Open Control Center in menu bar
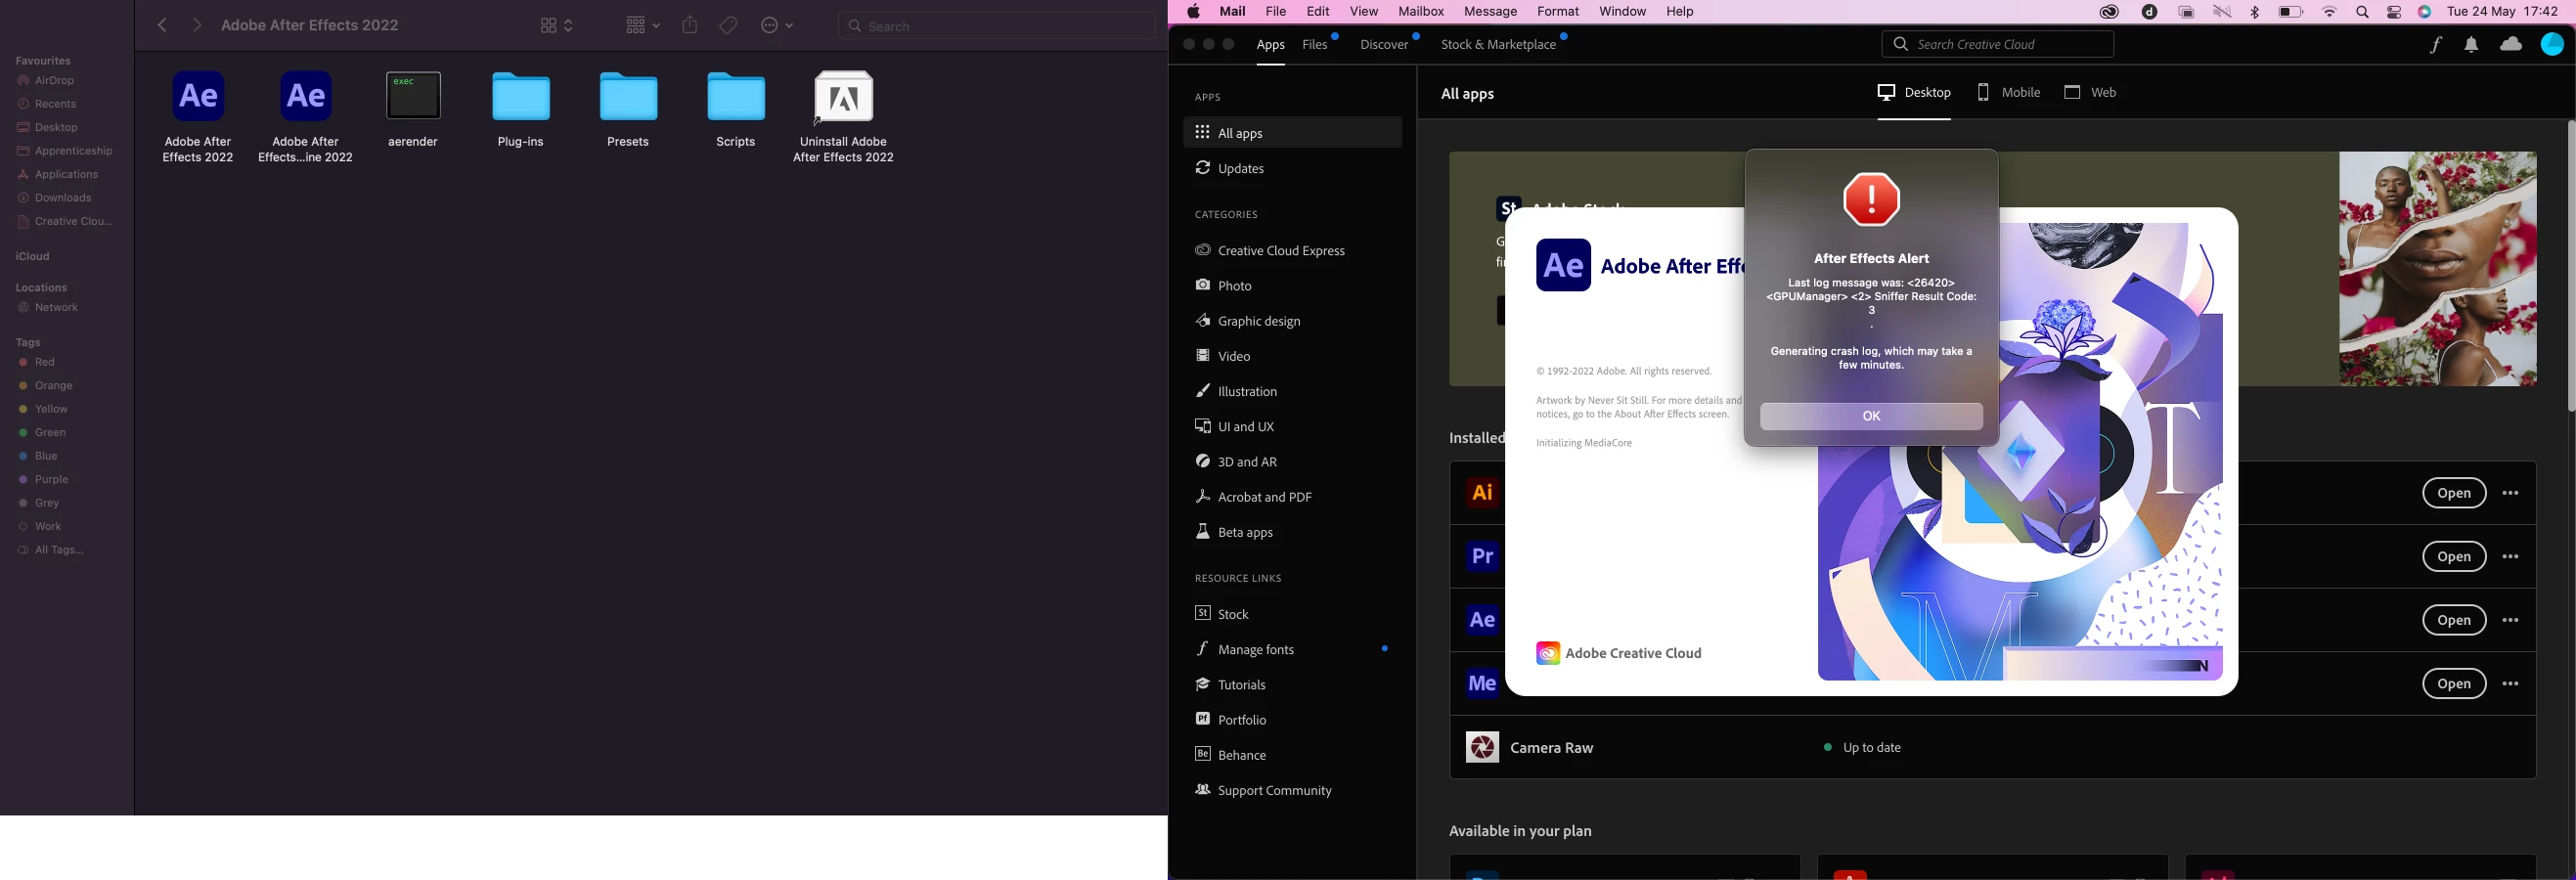Screen dimensions: 2576x880 [x=2394, y=12]
